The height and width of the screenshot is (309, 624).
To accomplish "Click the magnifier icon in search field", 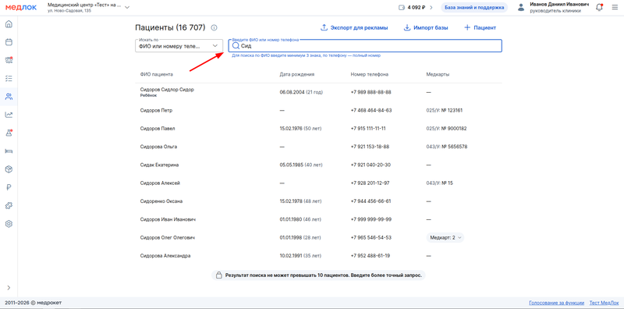I will pyautogui.click(x=236, y=46).
